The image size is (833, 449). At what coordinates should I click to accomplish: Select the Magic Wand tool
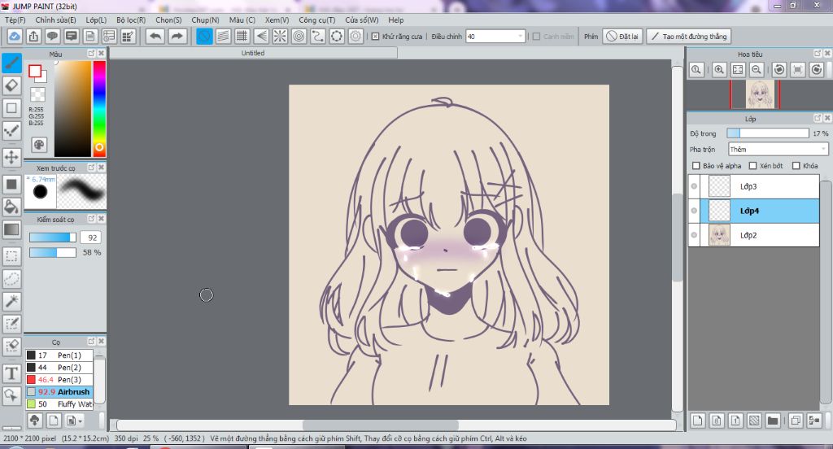click(11, 301)
